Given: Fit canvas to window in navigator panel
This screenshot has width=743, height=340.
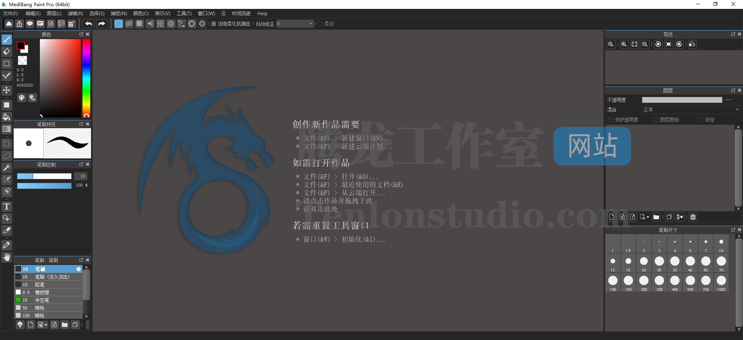Looking at the screenshot, I should (635, 44).
